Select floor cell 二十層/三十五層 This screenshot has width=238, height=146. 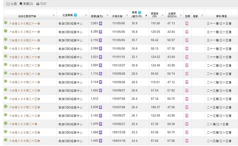point(217,124)
